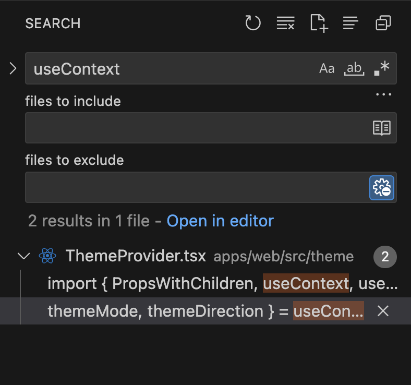Image resolution: width=411 pixels, height=385 pixels.
Task: Click the React icon beside ThemeProvider.tsx
Action: pyautogui.click(x=47, y=256)
